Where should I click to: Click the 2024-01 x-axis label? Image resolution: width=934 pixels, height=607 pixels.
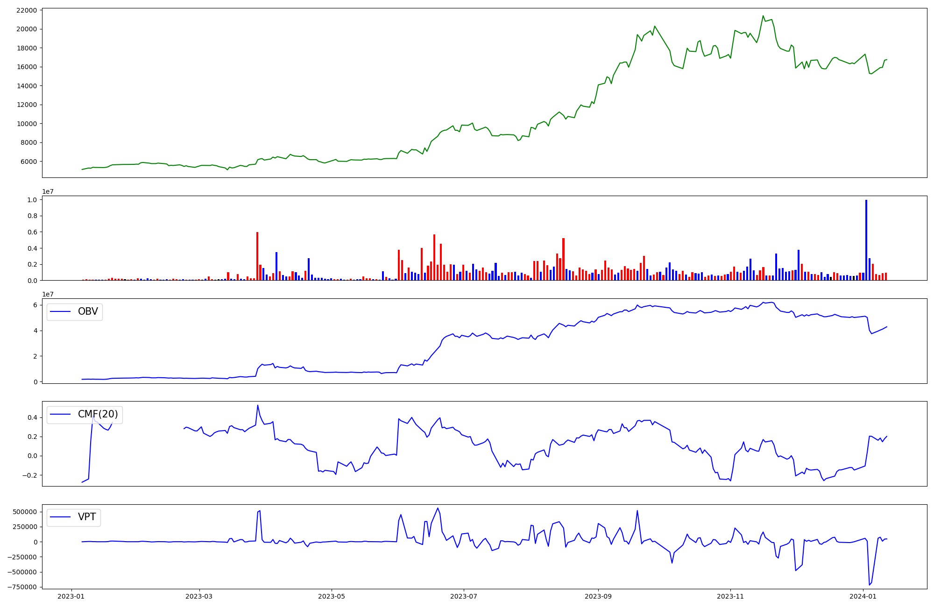tap(863, 596)
